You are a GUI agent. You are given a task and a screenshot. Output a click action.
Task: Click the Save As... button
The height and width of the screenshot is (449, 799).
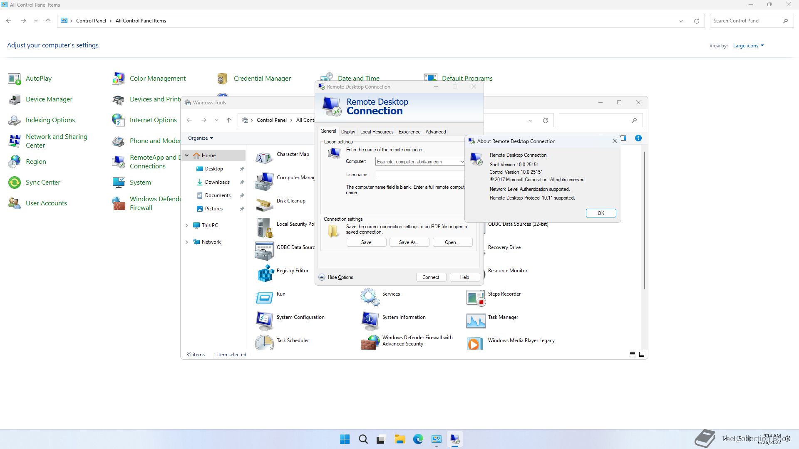pyautogui.click(x=409, y=242)
